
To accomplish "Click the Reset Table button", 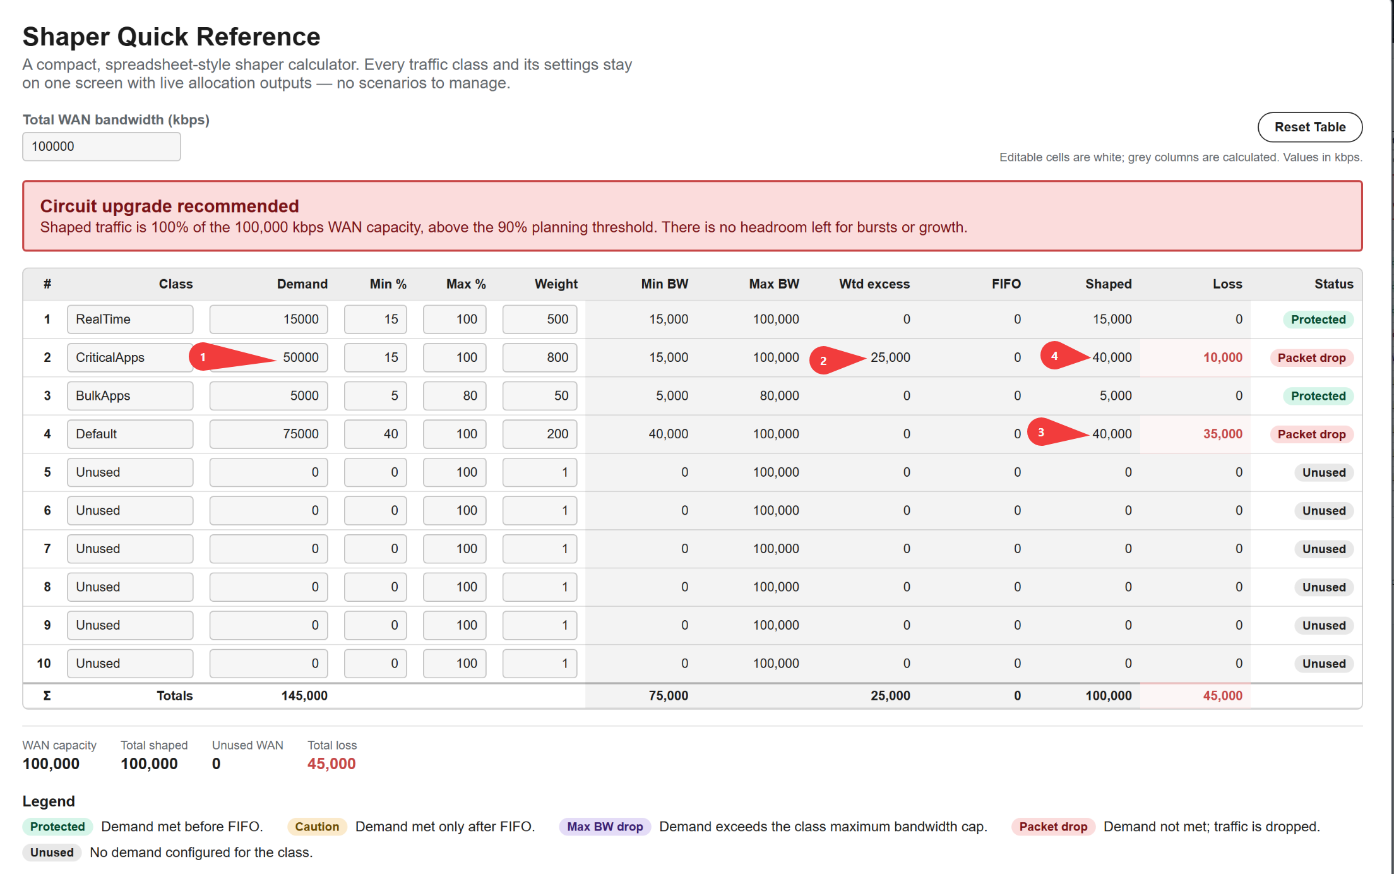I will pyautogui.click(x=1309, y=127).
